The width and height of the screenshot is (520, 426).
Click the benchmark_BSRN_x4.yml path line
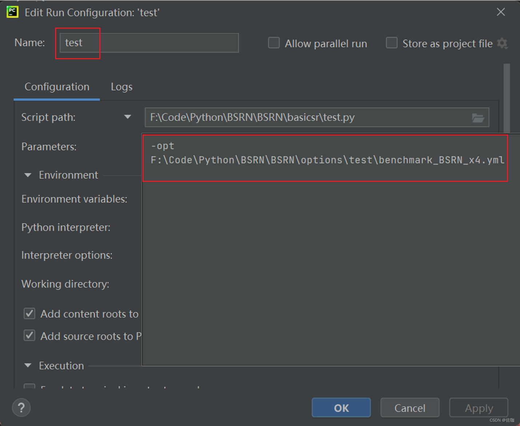click(x=327, y=160)
